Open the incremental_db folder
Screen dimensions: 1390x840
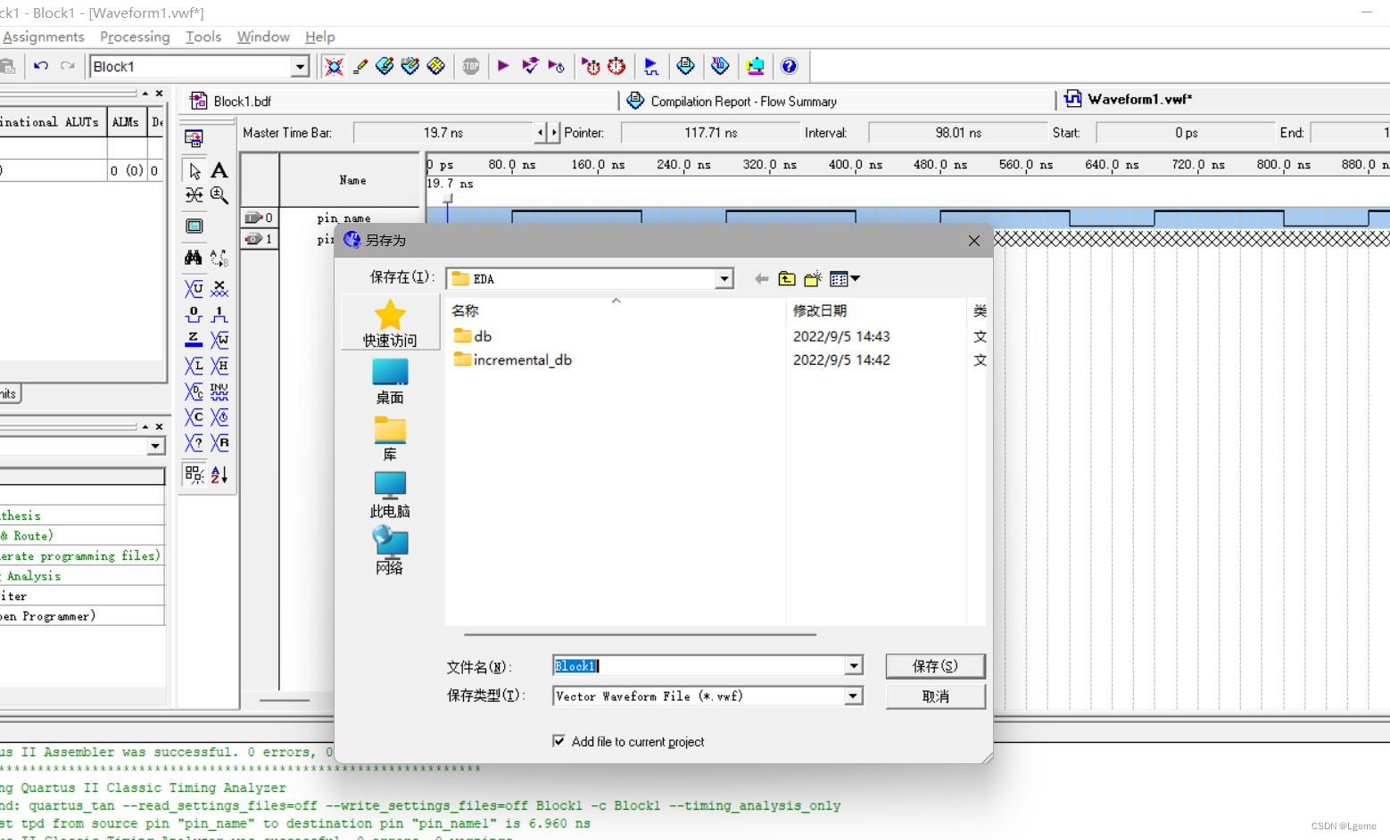click(x=522, y=359)
